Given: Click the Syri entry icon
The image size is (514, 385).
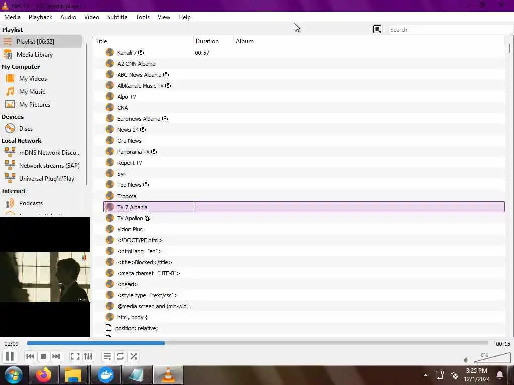Looking at the screenshot, I should (x=110, y=173).
